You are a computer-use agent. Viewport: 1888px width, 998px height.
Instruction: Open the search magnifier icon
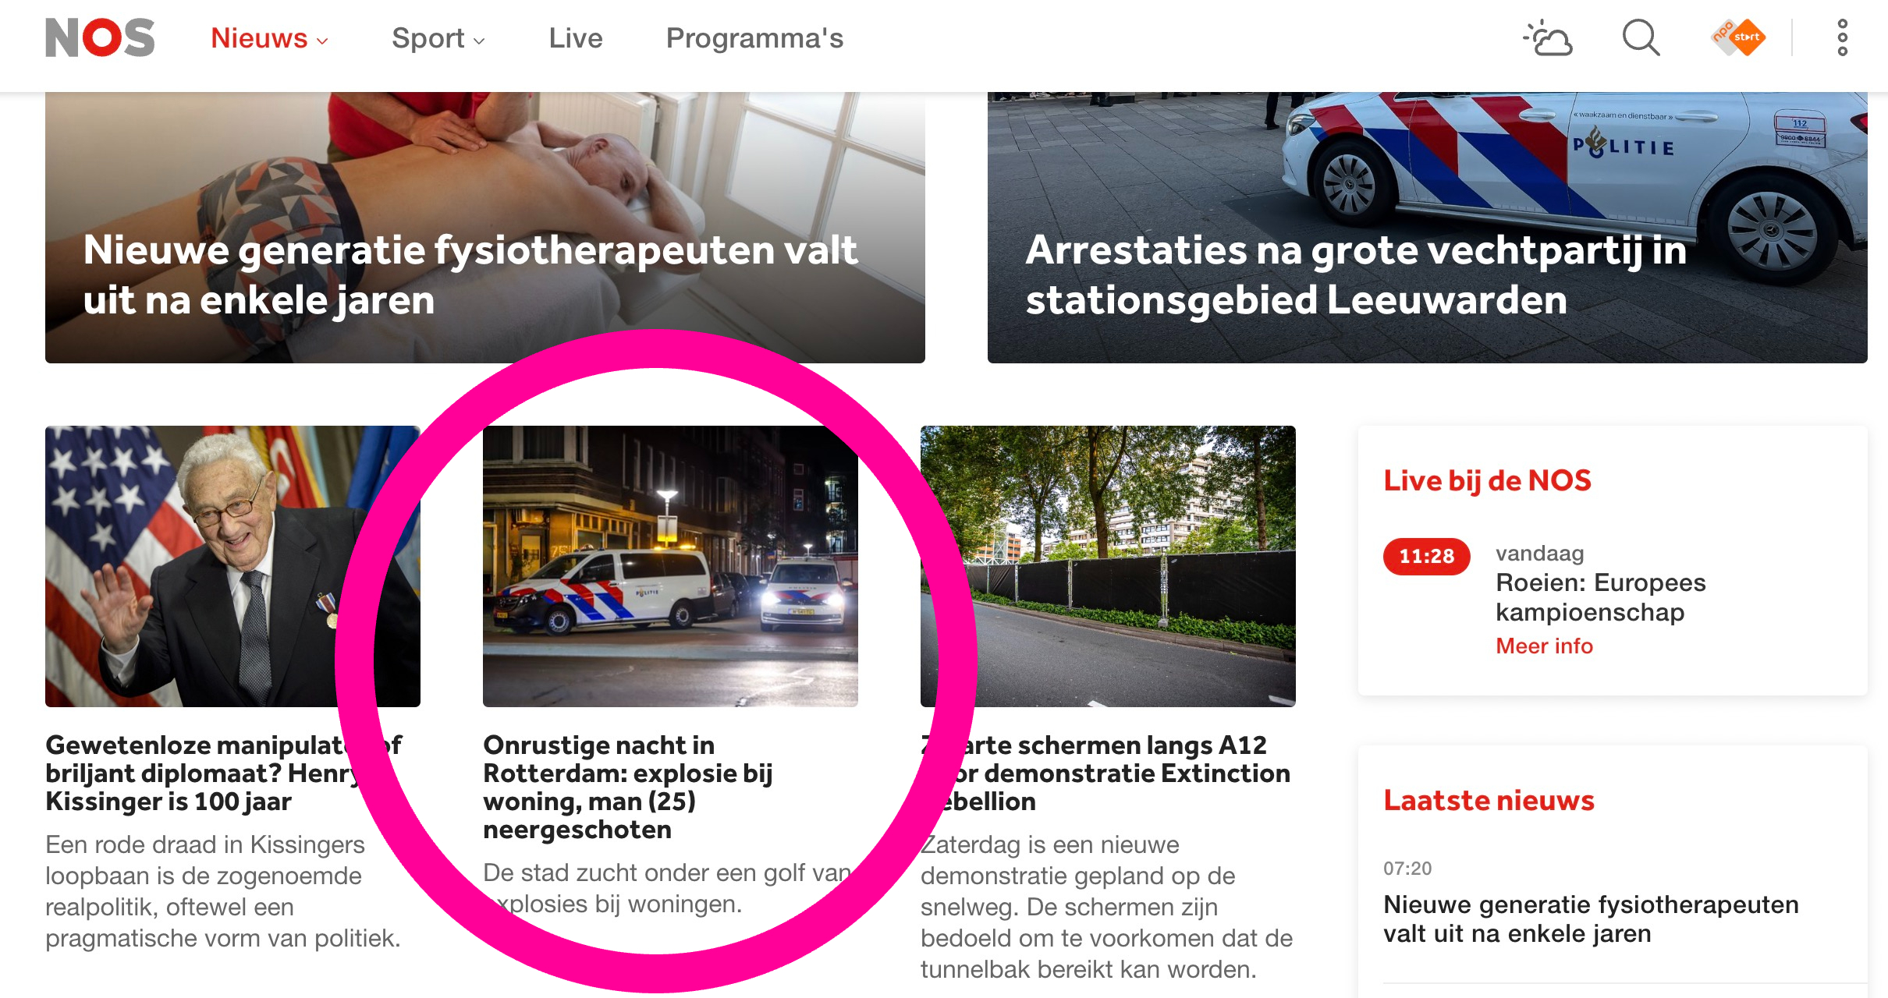tap(1641, 37)
